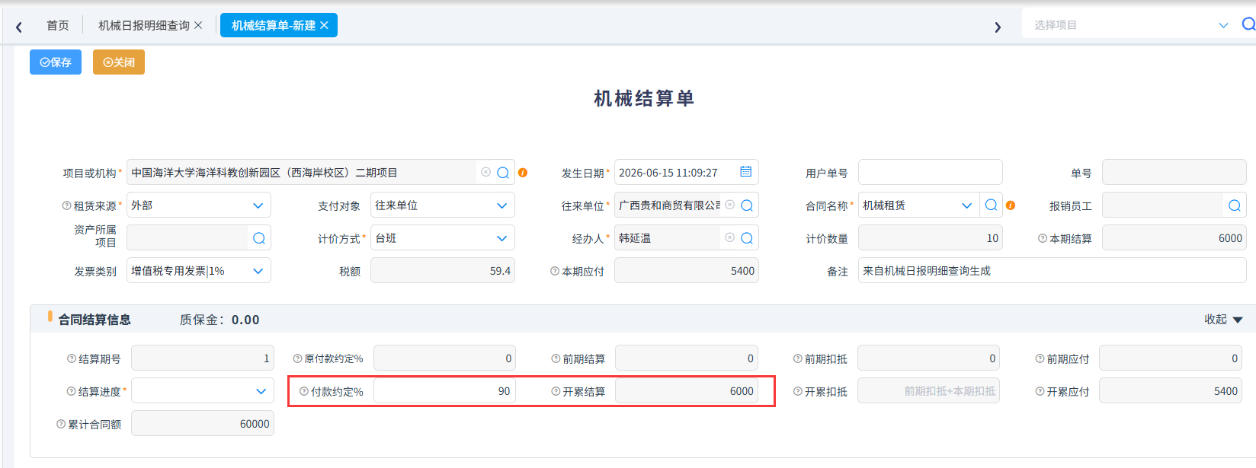Screen dimensions: 1256x468
Task: Open the 选择项目 project selector
Action: (1131, 25)
